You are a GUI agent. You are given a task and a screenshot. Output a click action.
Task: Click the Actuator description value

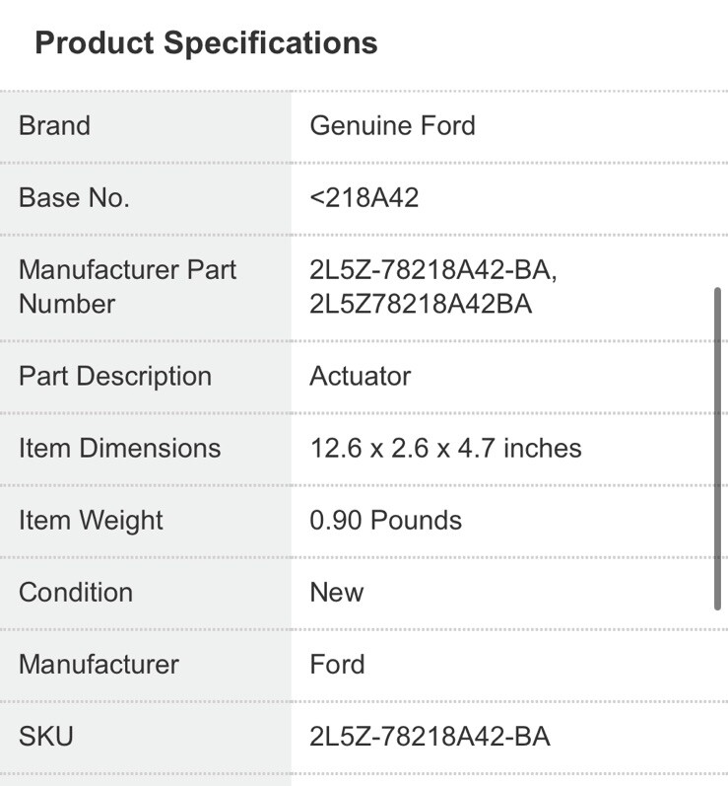(x=360, y=377)
